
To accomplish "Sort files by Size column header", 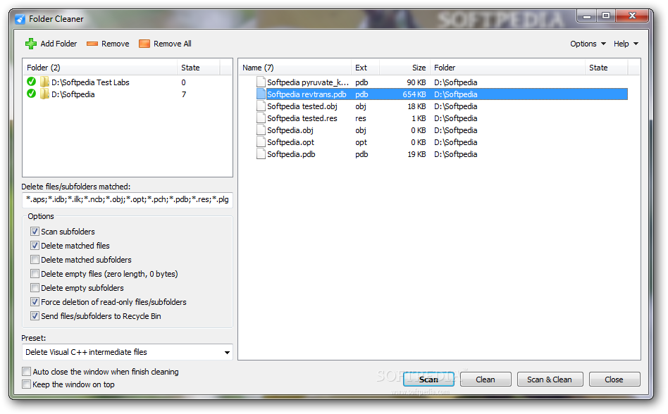I will [404, 68].
